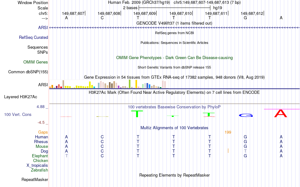
Task: Click the Human species row label
Action: coord(41,137)
